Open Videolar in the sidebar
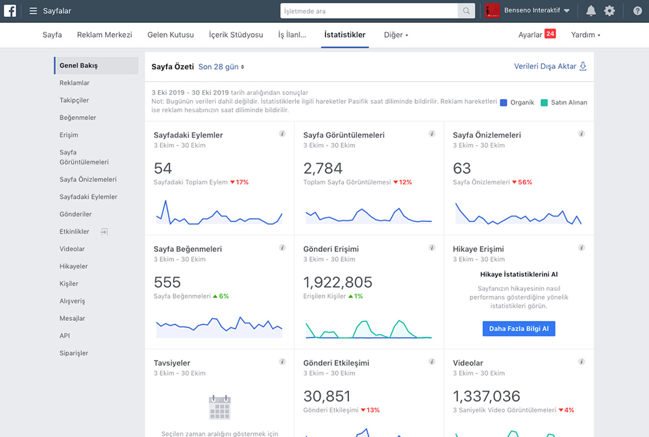Screen dimensions: 649x437 click(72, 249)
